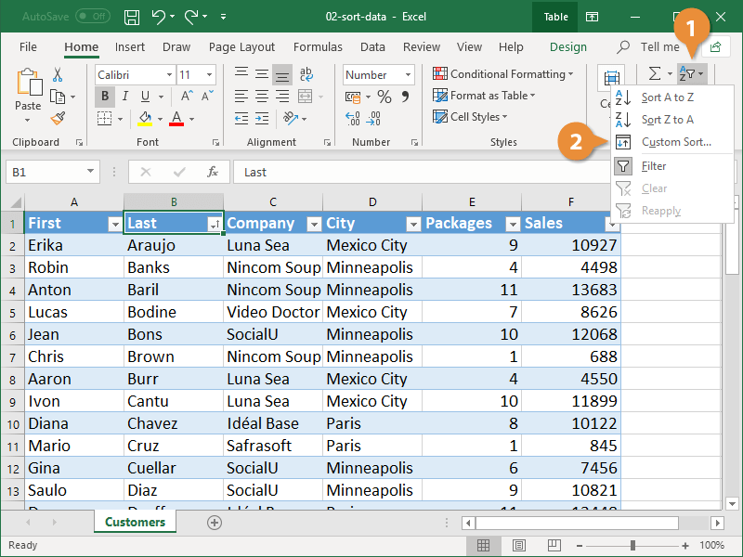
Task: Adjust the zoom slider
Action: 632,546
